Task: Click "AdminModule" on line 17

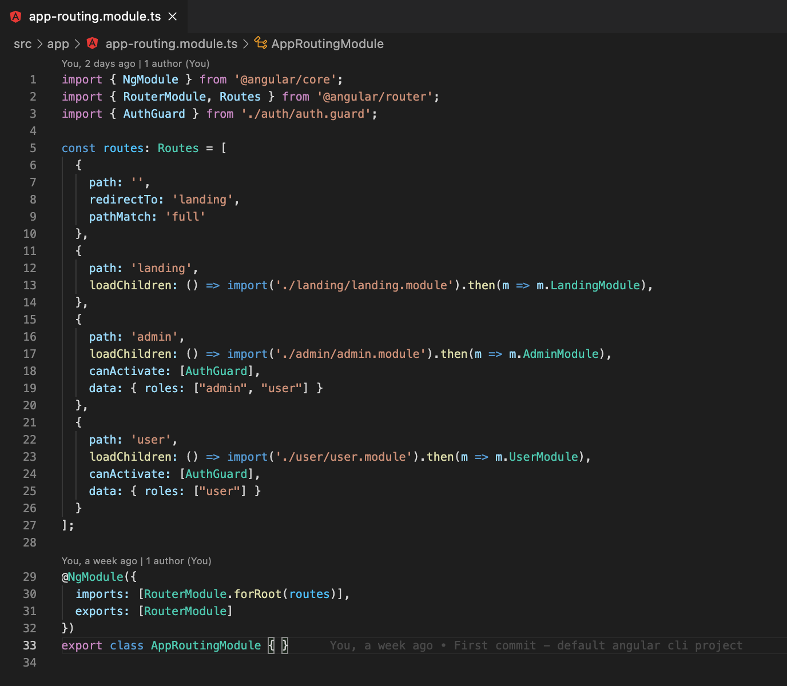Action: [x=561, y=354]
